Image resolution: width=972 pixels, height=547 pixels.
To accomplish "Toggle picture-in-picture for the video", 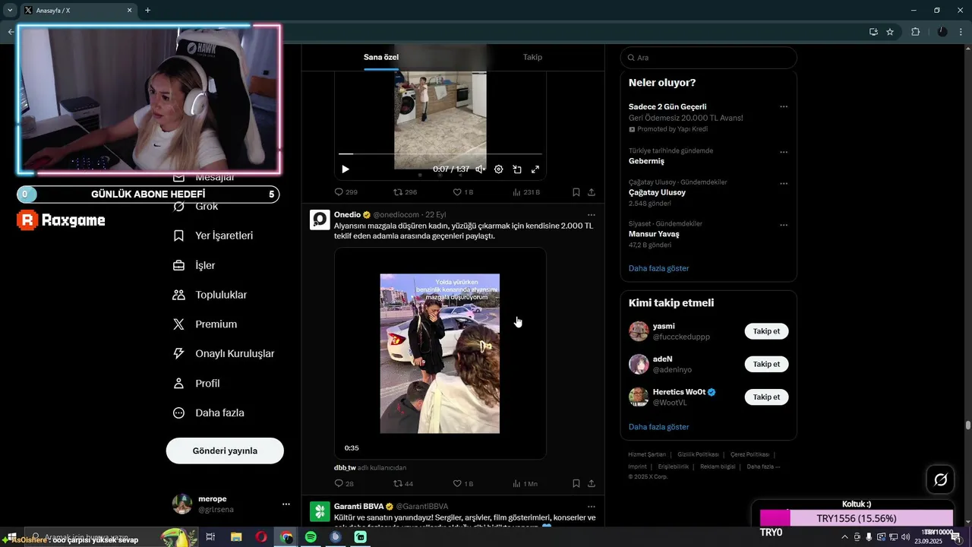I will pos(517,169).
